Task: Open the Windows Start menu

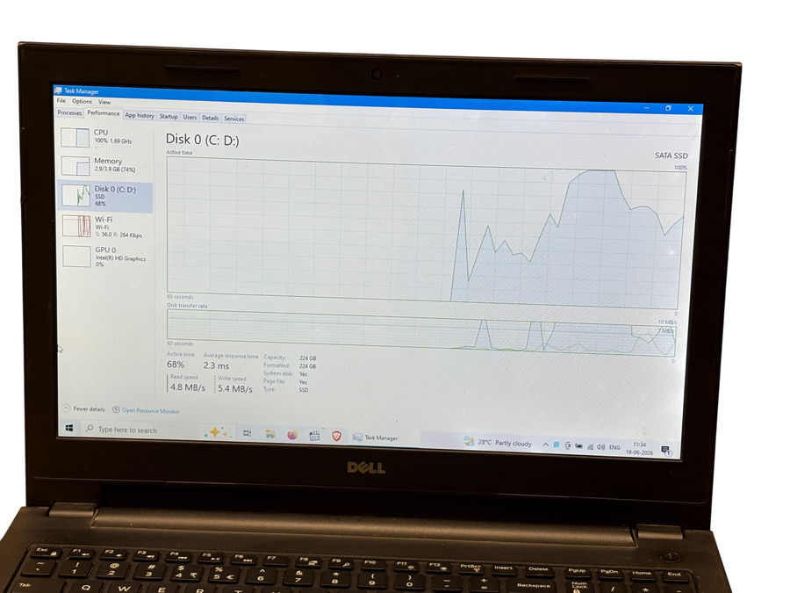Action: tap(69, 428)
